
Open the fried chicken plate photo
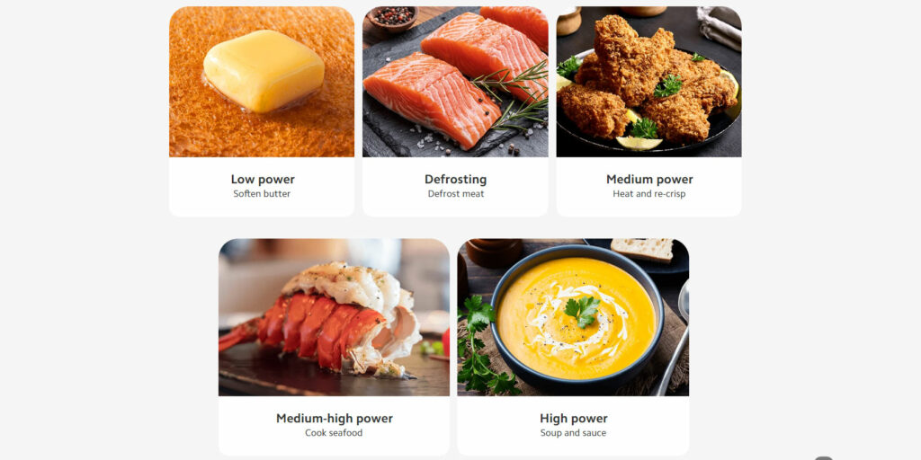649,82
